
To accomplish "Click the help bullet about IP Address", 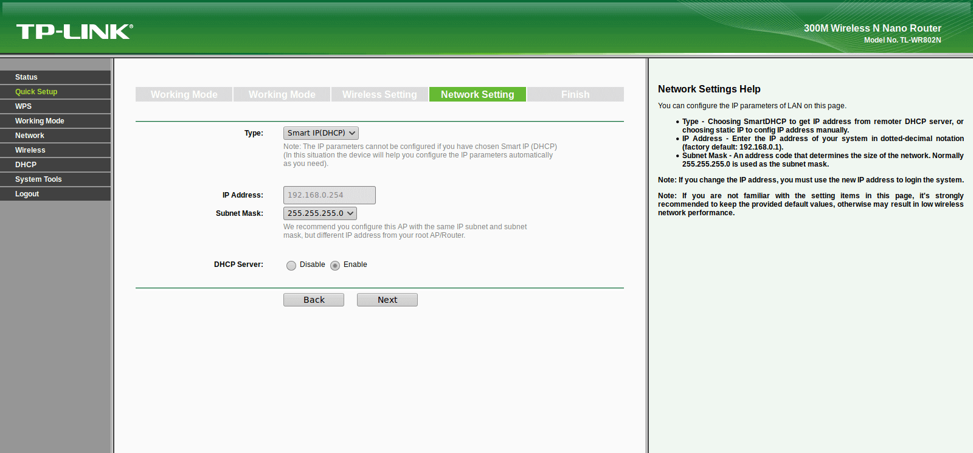I will 823,143.
